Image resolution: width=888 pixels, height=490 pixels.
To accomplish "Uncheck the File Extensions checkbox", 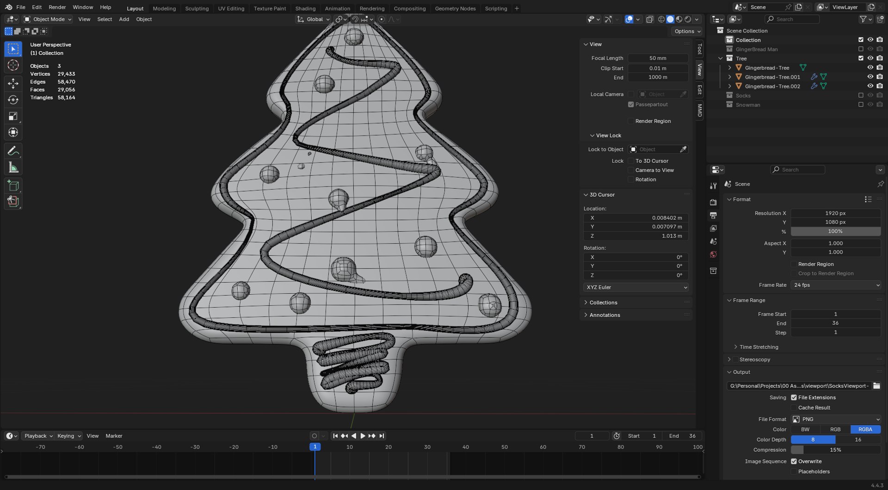I will click(794, 397).
